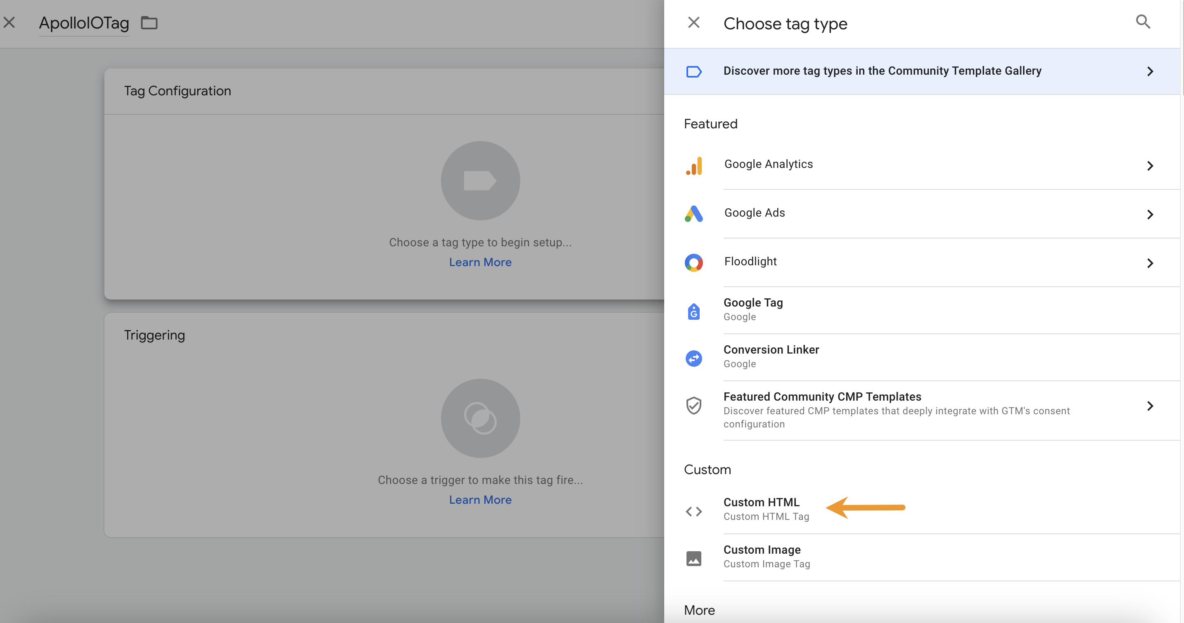Click the search magnifier in tag type panel
Viewport: 1184px width, 623px height.
(x=1143, y=22)
